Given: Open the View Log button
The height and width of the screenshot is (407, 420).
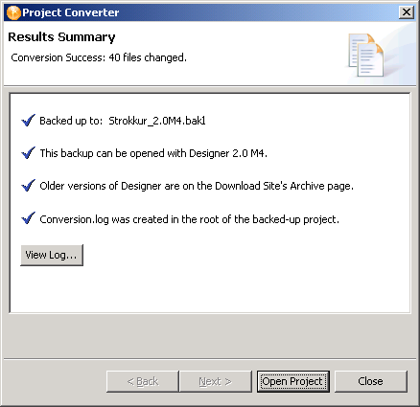Looking at the screenshot, I should pos(52,255).
